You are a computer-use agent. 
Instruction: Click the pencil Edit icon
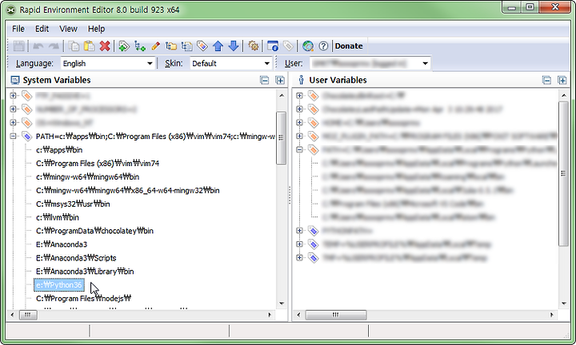coord(155,46)
